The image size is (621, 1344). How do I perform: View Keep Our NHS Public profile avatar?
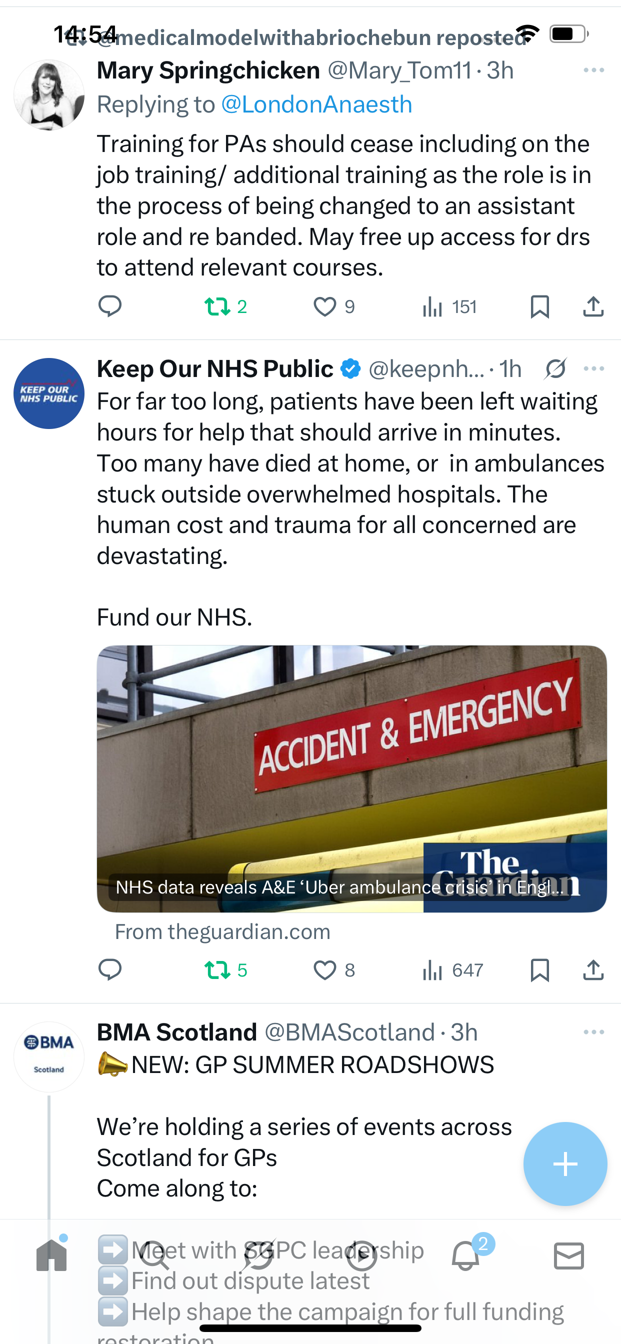pyautogui.click(x=49, y=393)
